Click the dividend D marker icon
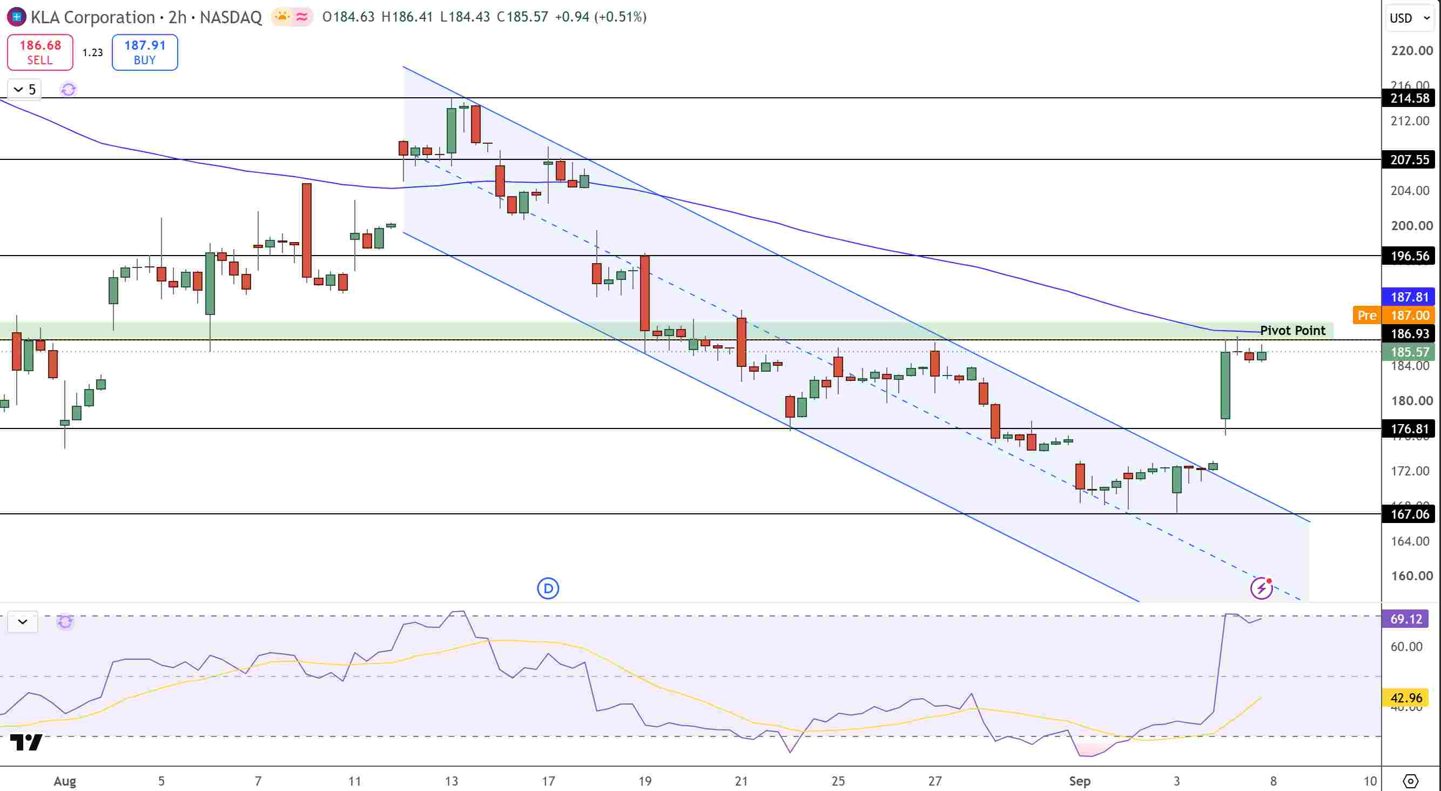The height and width of the screenshot is (791, 1441). coord(548,588)
